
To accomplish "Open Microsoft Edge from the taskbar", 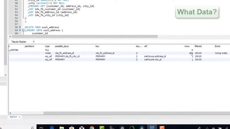I will (x=52, y=128).
